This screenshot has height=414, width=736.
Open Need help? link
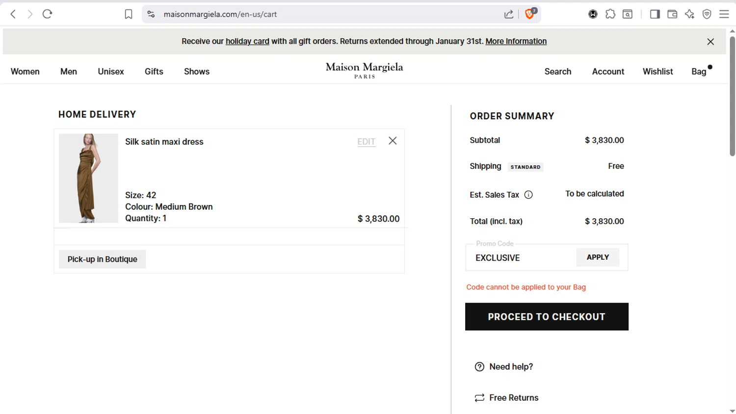pyautogui.click(x=511, y=367)
